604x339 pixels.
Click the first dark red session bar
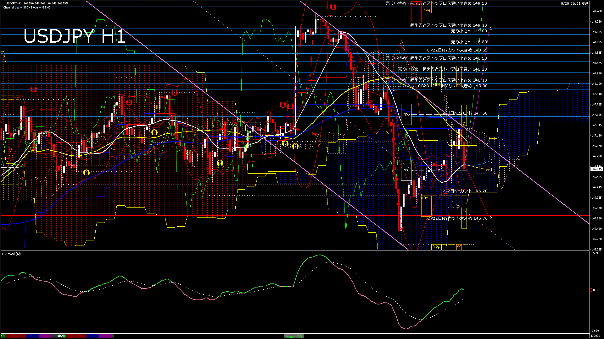click(x=16, y=336)
